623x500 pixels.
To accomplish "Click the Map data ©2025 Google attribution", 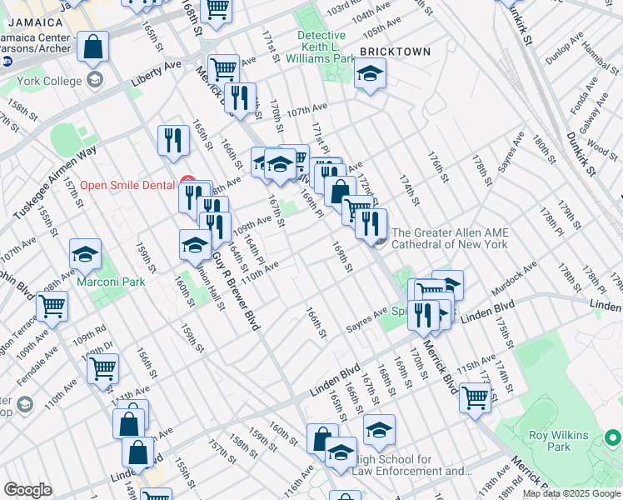I will pos(571,493).
